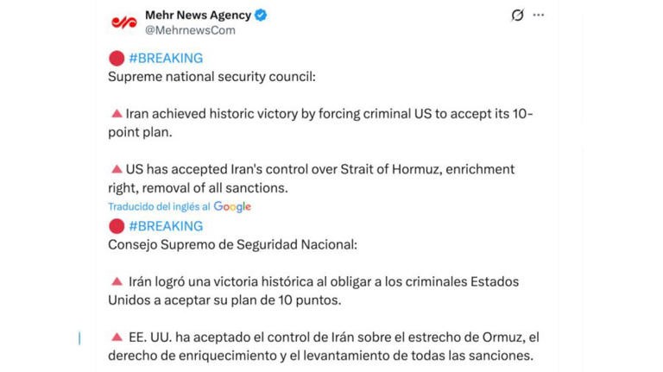
Task: Click the Google logo in the translation notice
Action: tap(232, 206)
